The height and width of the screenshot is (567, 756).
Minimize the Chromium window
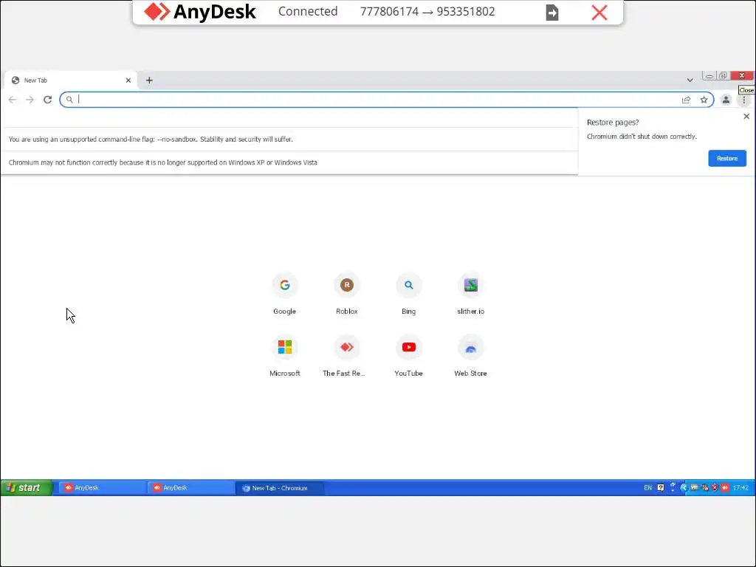click(709, 76)
